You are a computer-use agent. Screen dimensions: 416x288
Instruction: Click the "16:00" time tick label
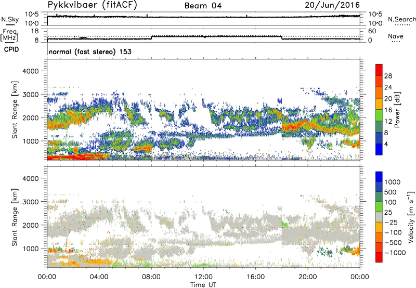[255, 277]
